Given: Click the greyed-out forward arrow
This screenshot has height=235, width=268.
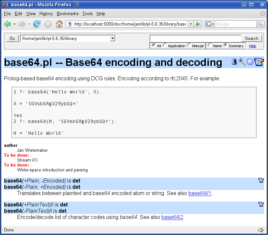Looking at the screenshot, I should pyautogui.click(x=22, y=24).
